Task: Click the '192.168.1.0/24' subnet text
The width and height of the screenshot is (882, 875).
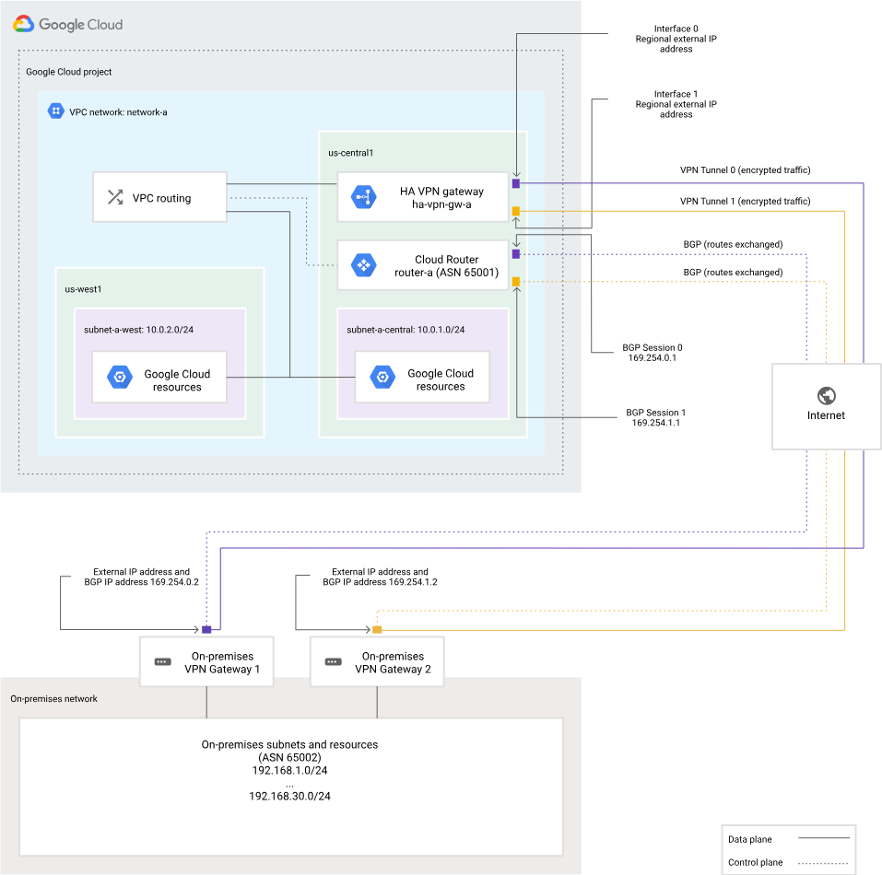Action: (x=289, y=771)
